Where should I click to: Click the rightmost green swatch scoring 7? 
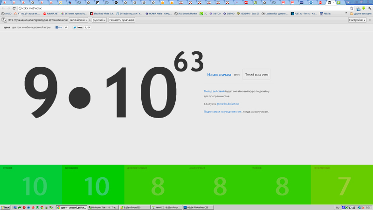click(342, 185)
